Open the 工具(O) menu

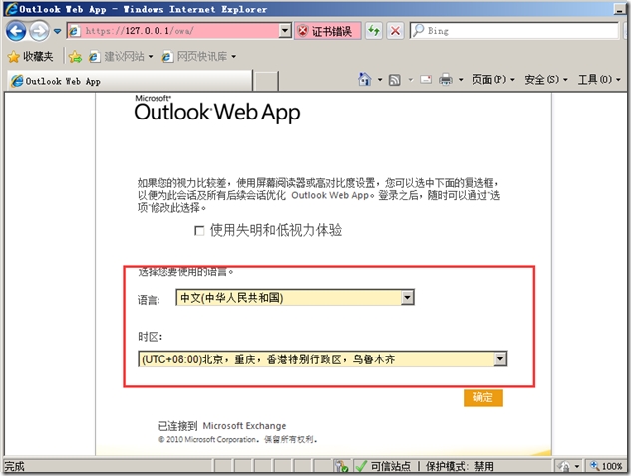click(x=600, y=80)
